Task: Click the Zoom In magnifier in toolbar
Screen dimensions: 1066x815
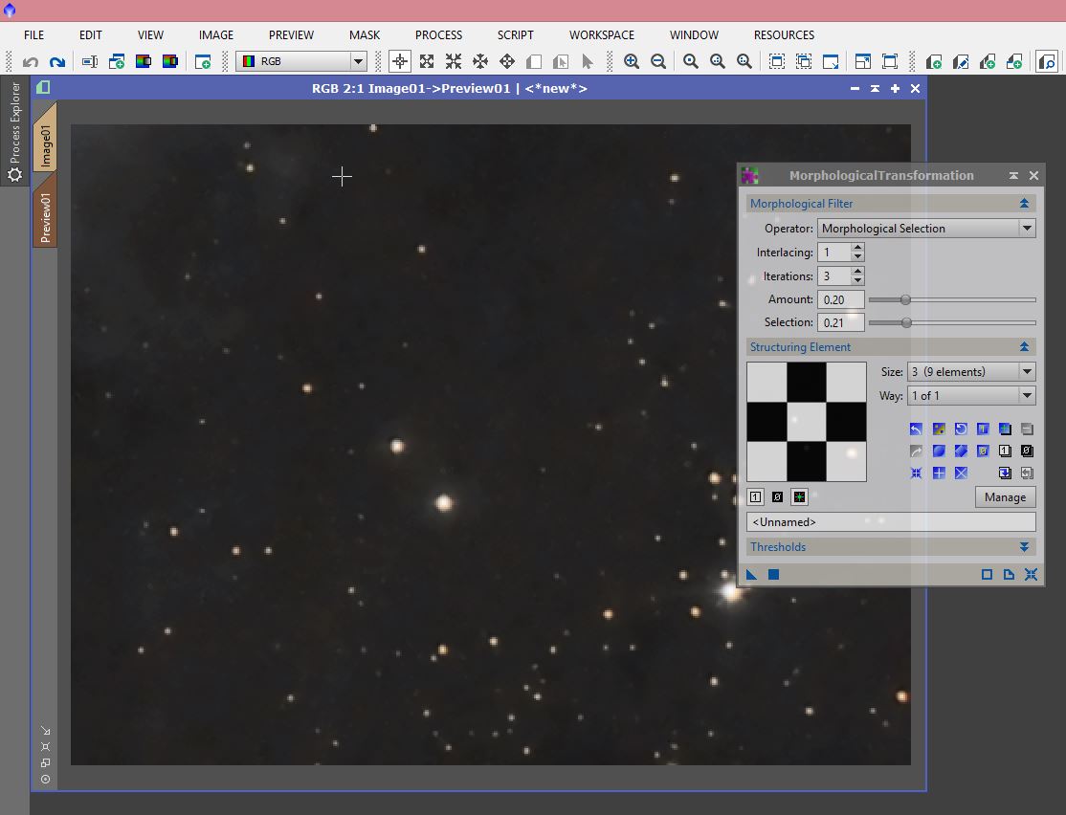Action: 631,61
